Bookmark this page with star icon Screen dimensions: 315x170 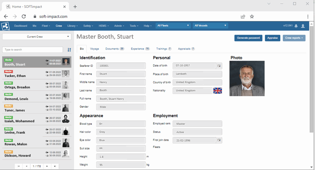click(252, 16)
